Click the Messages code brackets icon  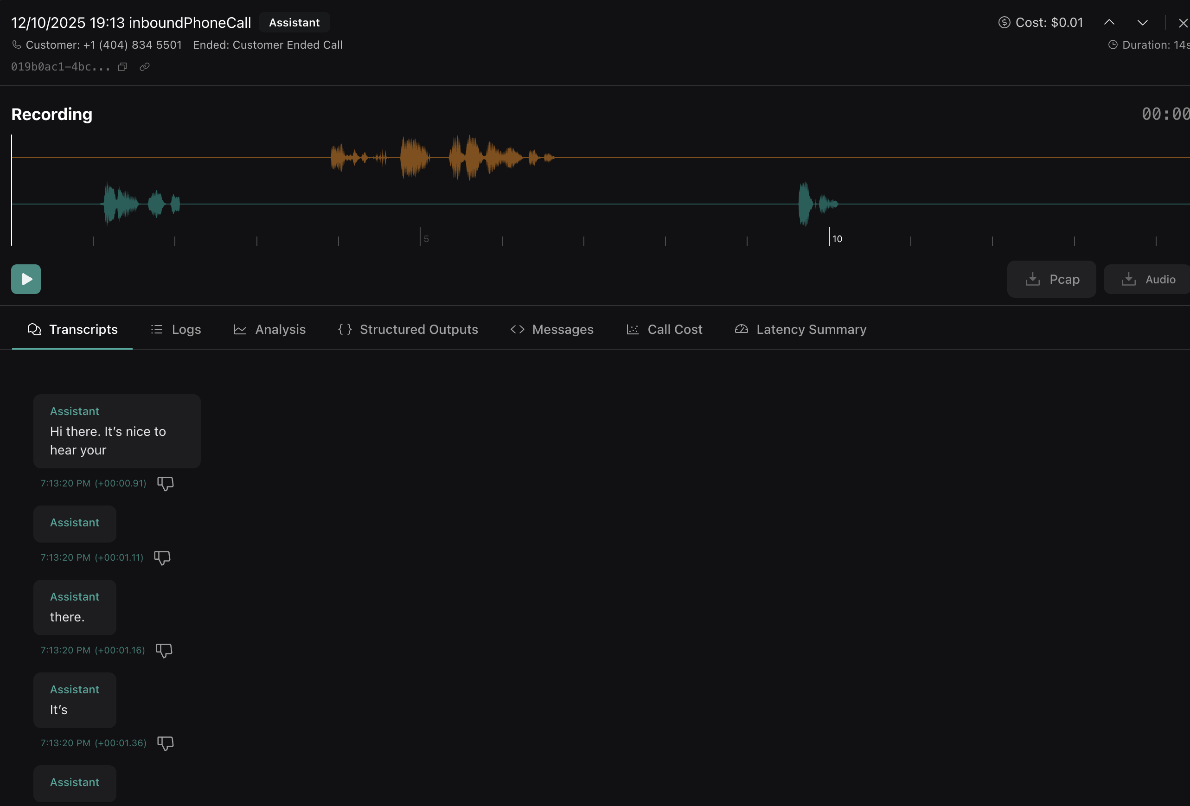517,329
